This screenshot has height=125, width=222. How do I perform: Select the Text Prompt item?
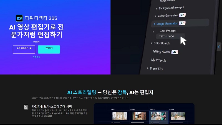(x=168, y=31)
